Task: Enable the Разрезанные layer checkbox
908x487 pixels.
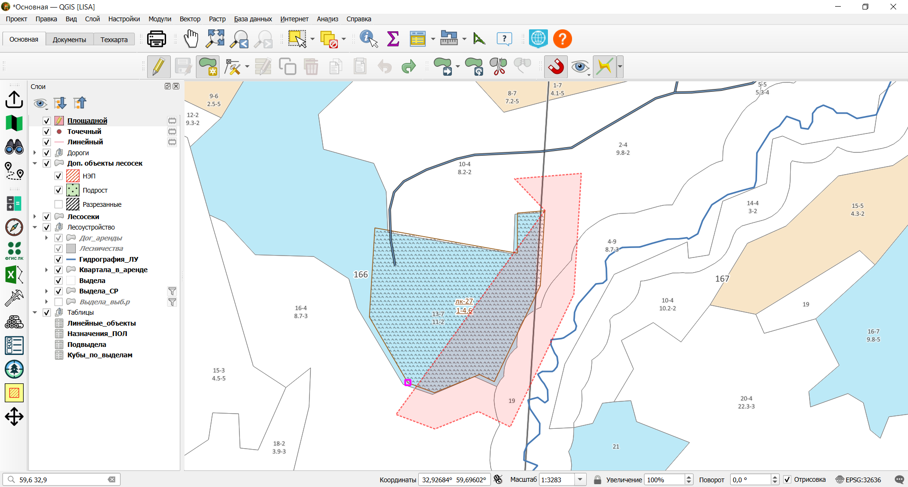Action: click(x=59, y=204)
